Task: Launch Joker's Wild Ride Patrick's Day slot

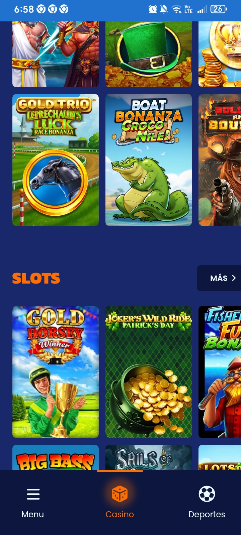Action: click(x=149, y=372)
